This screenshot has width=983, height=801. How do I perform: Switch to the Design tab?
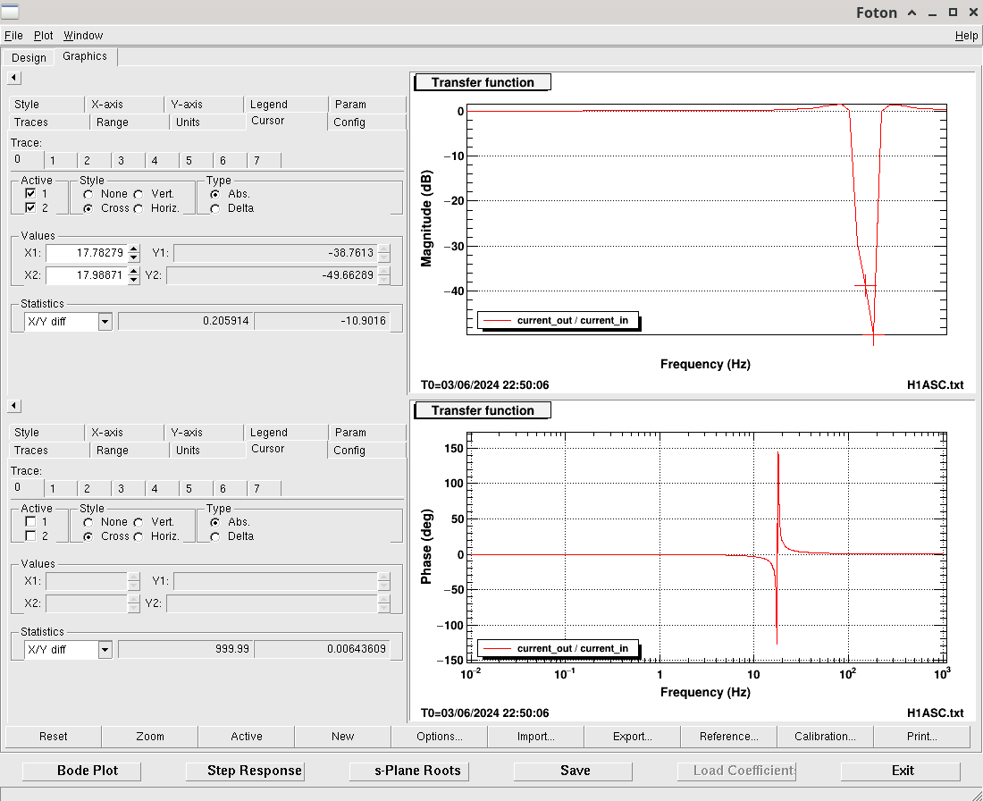29,58
